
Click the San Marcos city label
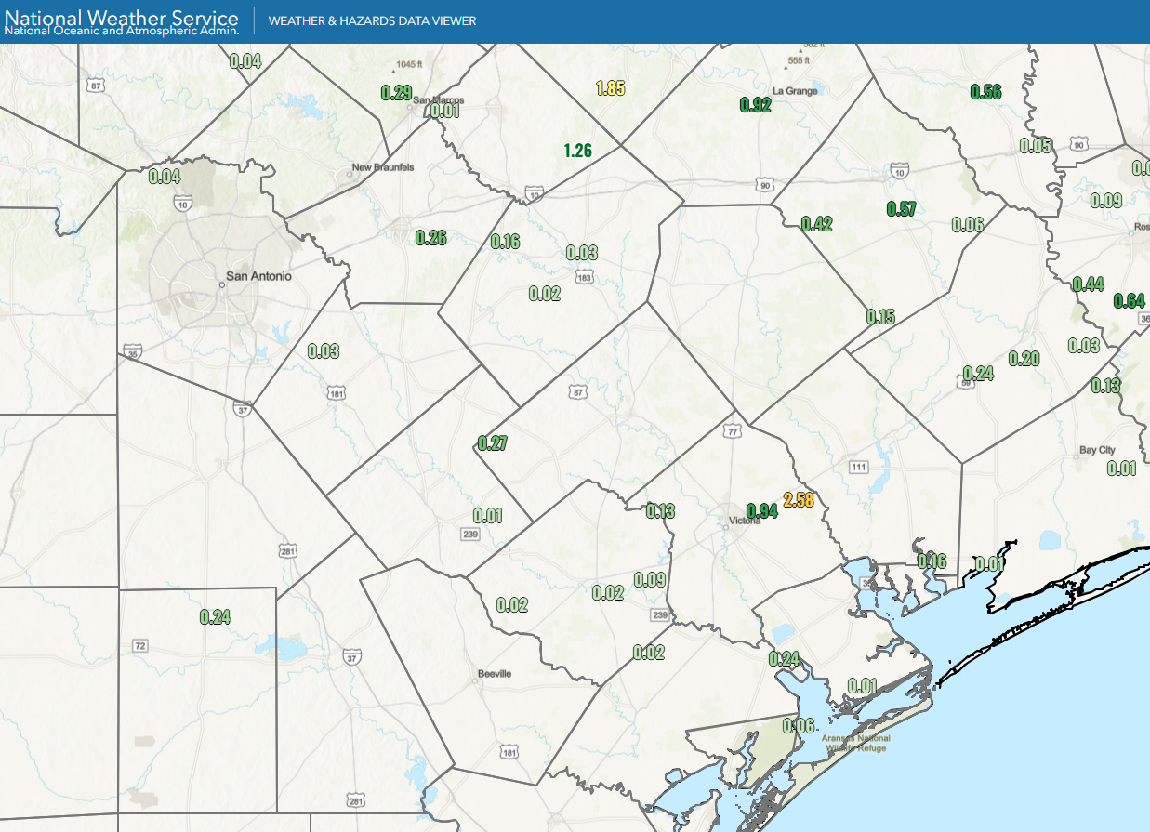click(x=439, y=100)
